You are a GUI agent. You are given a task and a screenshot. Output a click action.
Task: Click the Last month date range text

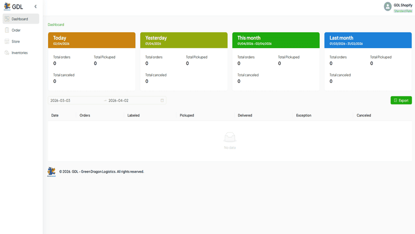tap(346, 44)
